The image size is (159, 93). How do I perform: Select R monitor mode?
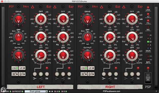click(148, 45)
